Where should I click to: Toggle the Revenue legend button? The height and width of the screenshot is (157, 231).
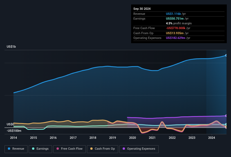click(x=16, y=149)
